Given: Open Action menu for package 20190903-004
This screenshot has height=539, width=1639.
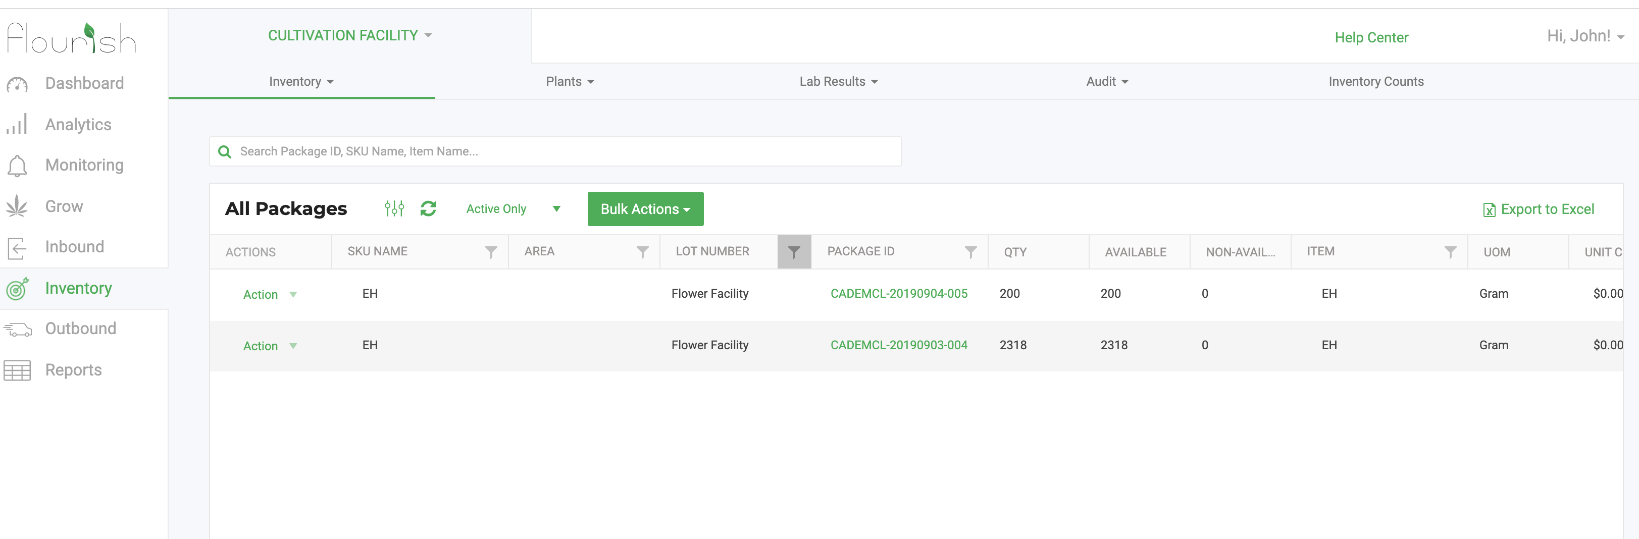Looking at the screenshot, I should click(270, 346).
